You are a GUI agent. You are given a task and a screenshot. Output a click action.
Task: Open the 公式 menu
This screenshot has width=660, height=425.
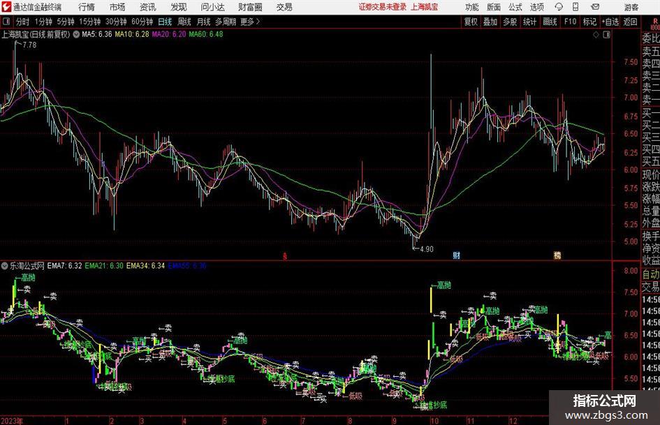[515, 7]
